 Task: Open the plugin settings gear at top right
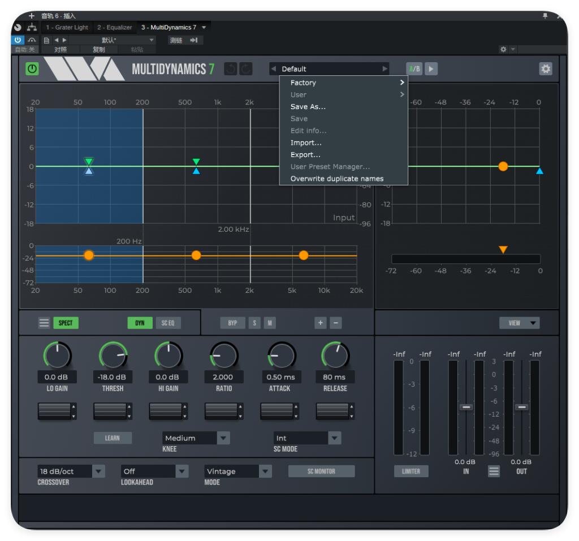[546, 69]
